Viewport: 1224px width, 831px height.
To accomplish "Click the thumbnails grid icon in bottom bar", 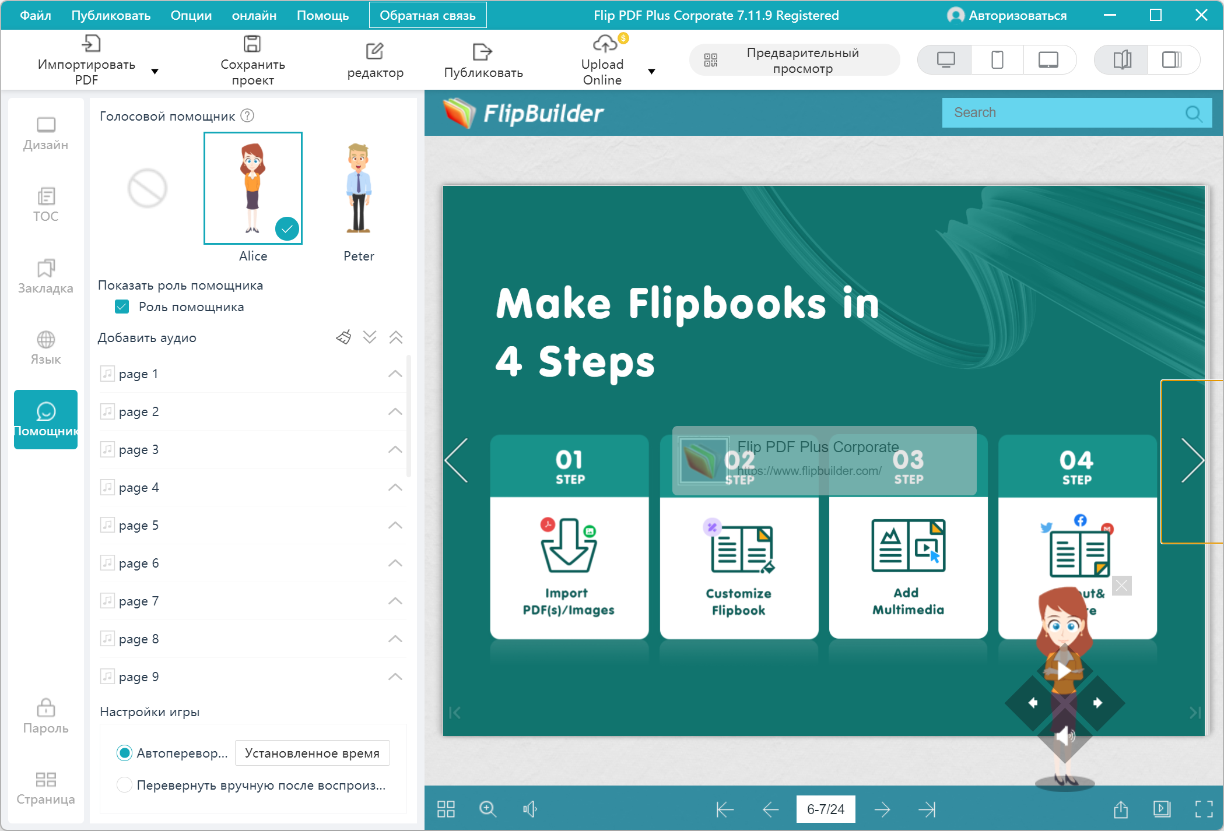I will pyautogui.click(x=446, y=809).
